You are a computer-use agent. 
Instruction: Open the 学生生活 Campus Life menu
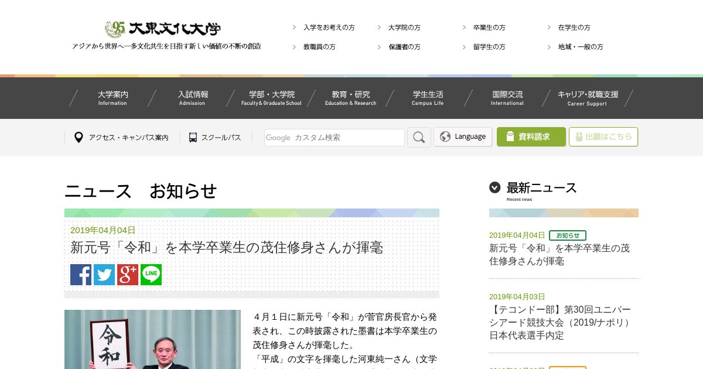click(x=428, y=98)
